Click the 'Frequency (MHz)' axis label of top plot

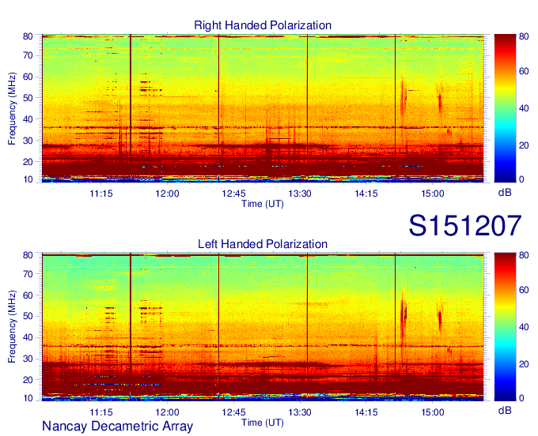[x=12, y=108]
